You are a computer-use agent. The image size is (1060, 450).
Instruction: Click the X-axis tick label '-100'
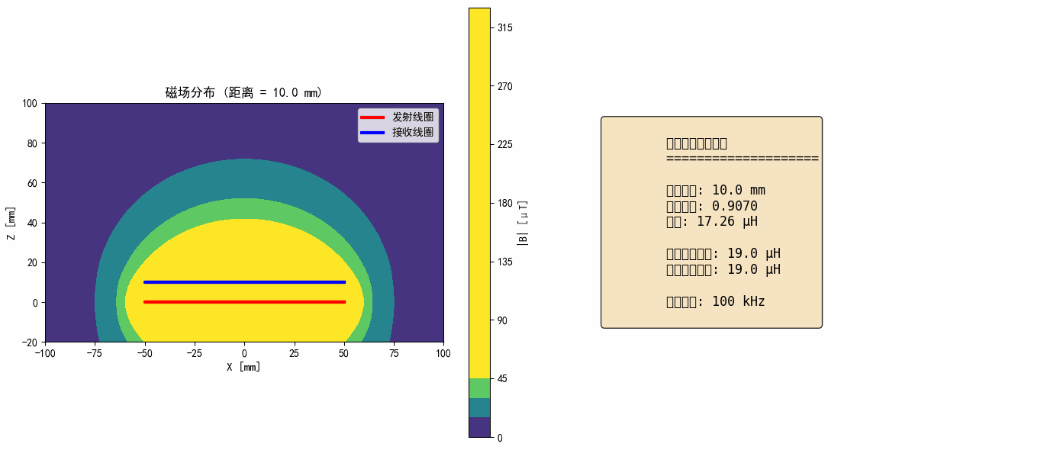(x=45, y=353)
